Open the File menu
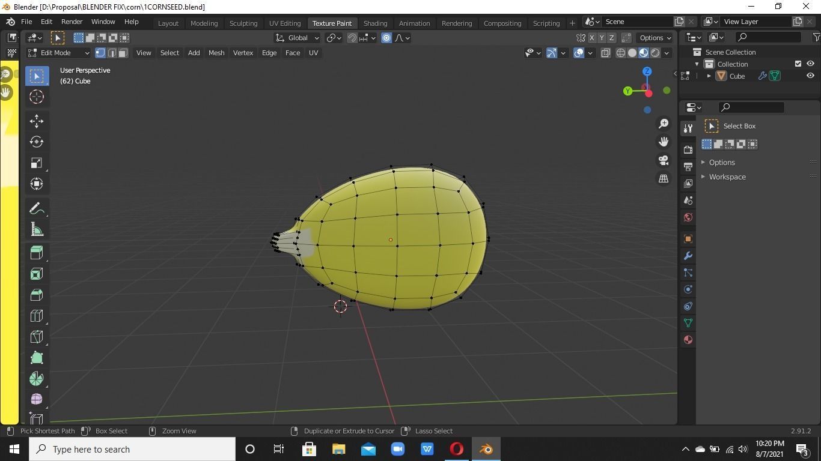This screenshot has width=821, height=461. pos(26,22)
